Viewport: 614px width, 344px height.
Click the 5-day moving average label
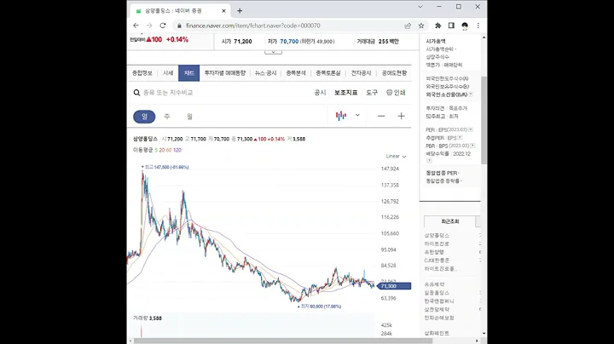point(156,150)
